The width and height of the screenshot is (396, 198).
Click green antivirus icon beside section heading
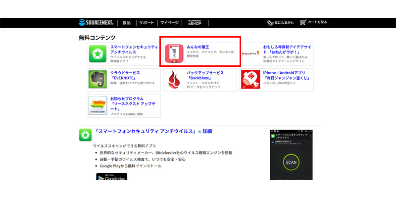tap(85, 135)
